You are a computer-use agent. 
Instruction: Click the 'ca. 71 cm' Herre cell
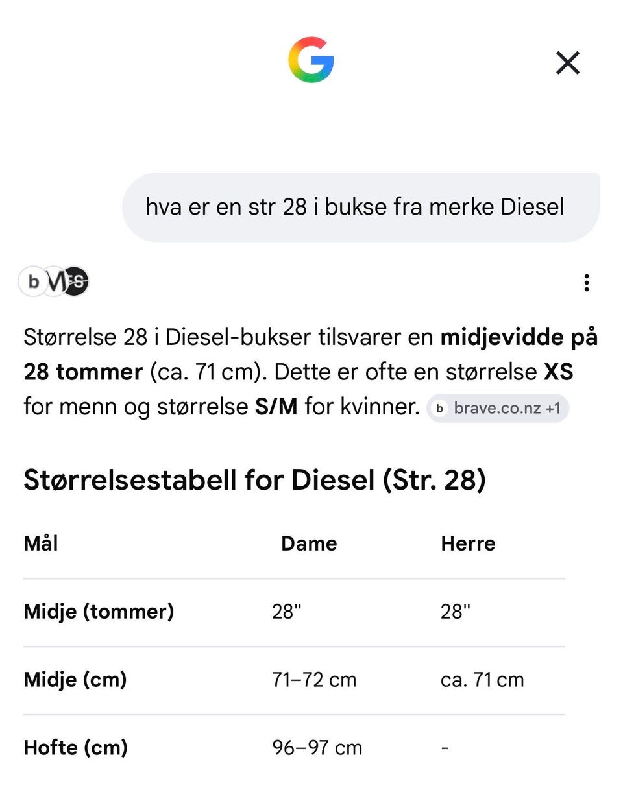point(482,680)
